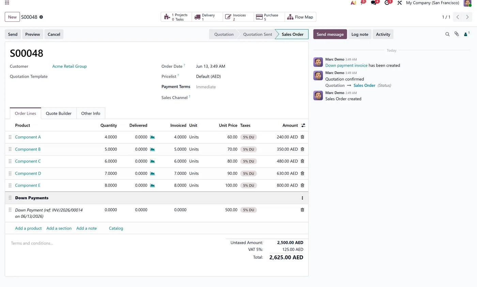
Task: Click the Order Date field value
Action: point(211,66)
